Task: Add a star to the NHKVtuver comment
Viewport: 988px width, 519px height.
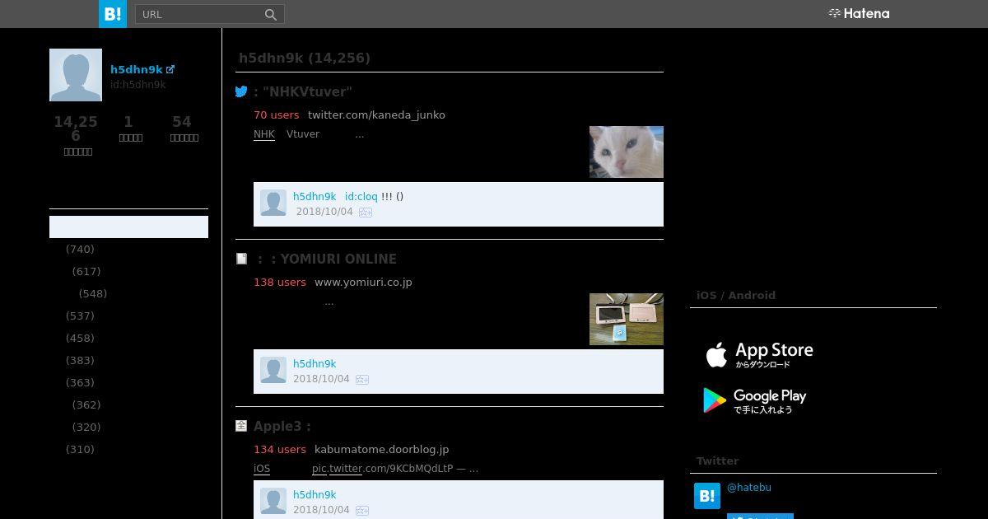Action: point(366,213)
